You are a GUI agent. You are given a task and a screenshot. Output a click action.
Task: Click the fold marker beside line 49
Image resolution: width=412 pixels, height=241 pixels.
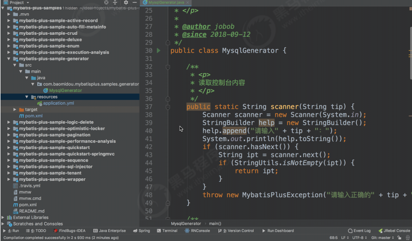tap(168, 203)
